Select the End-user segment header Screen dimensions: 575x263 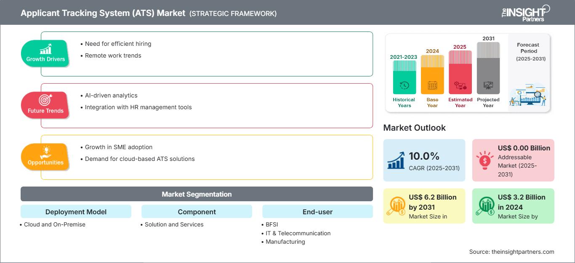pos(317,212)
